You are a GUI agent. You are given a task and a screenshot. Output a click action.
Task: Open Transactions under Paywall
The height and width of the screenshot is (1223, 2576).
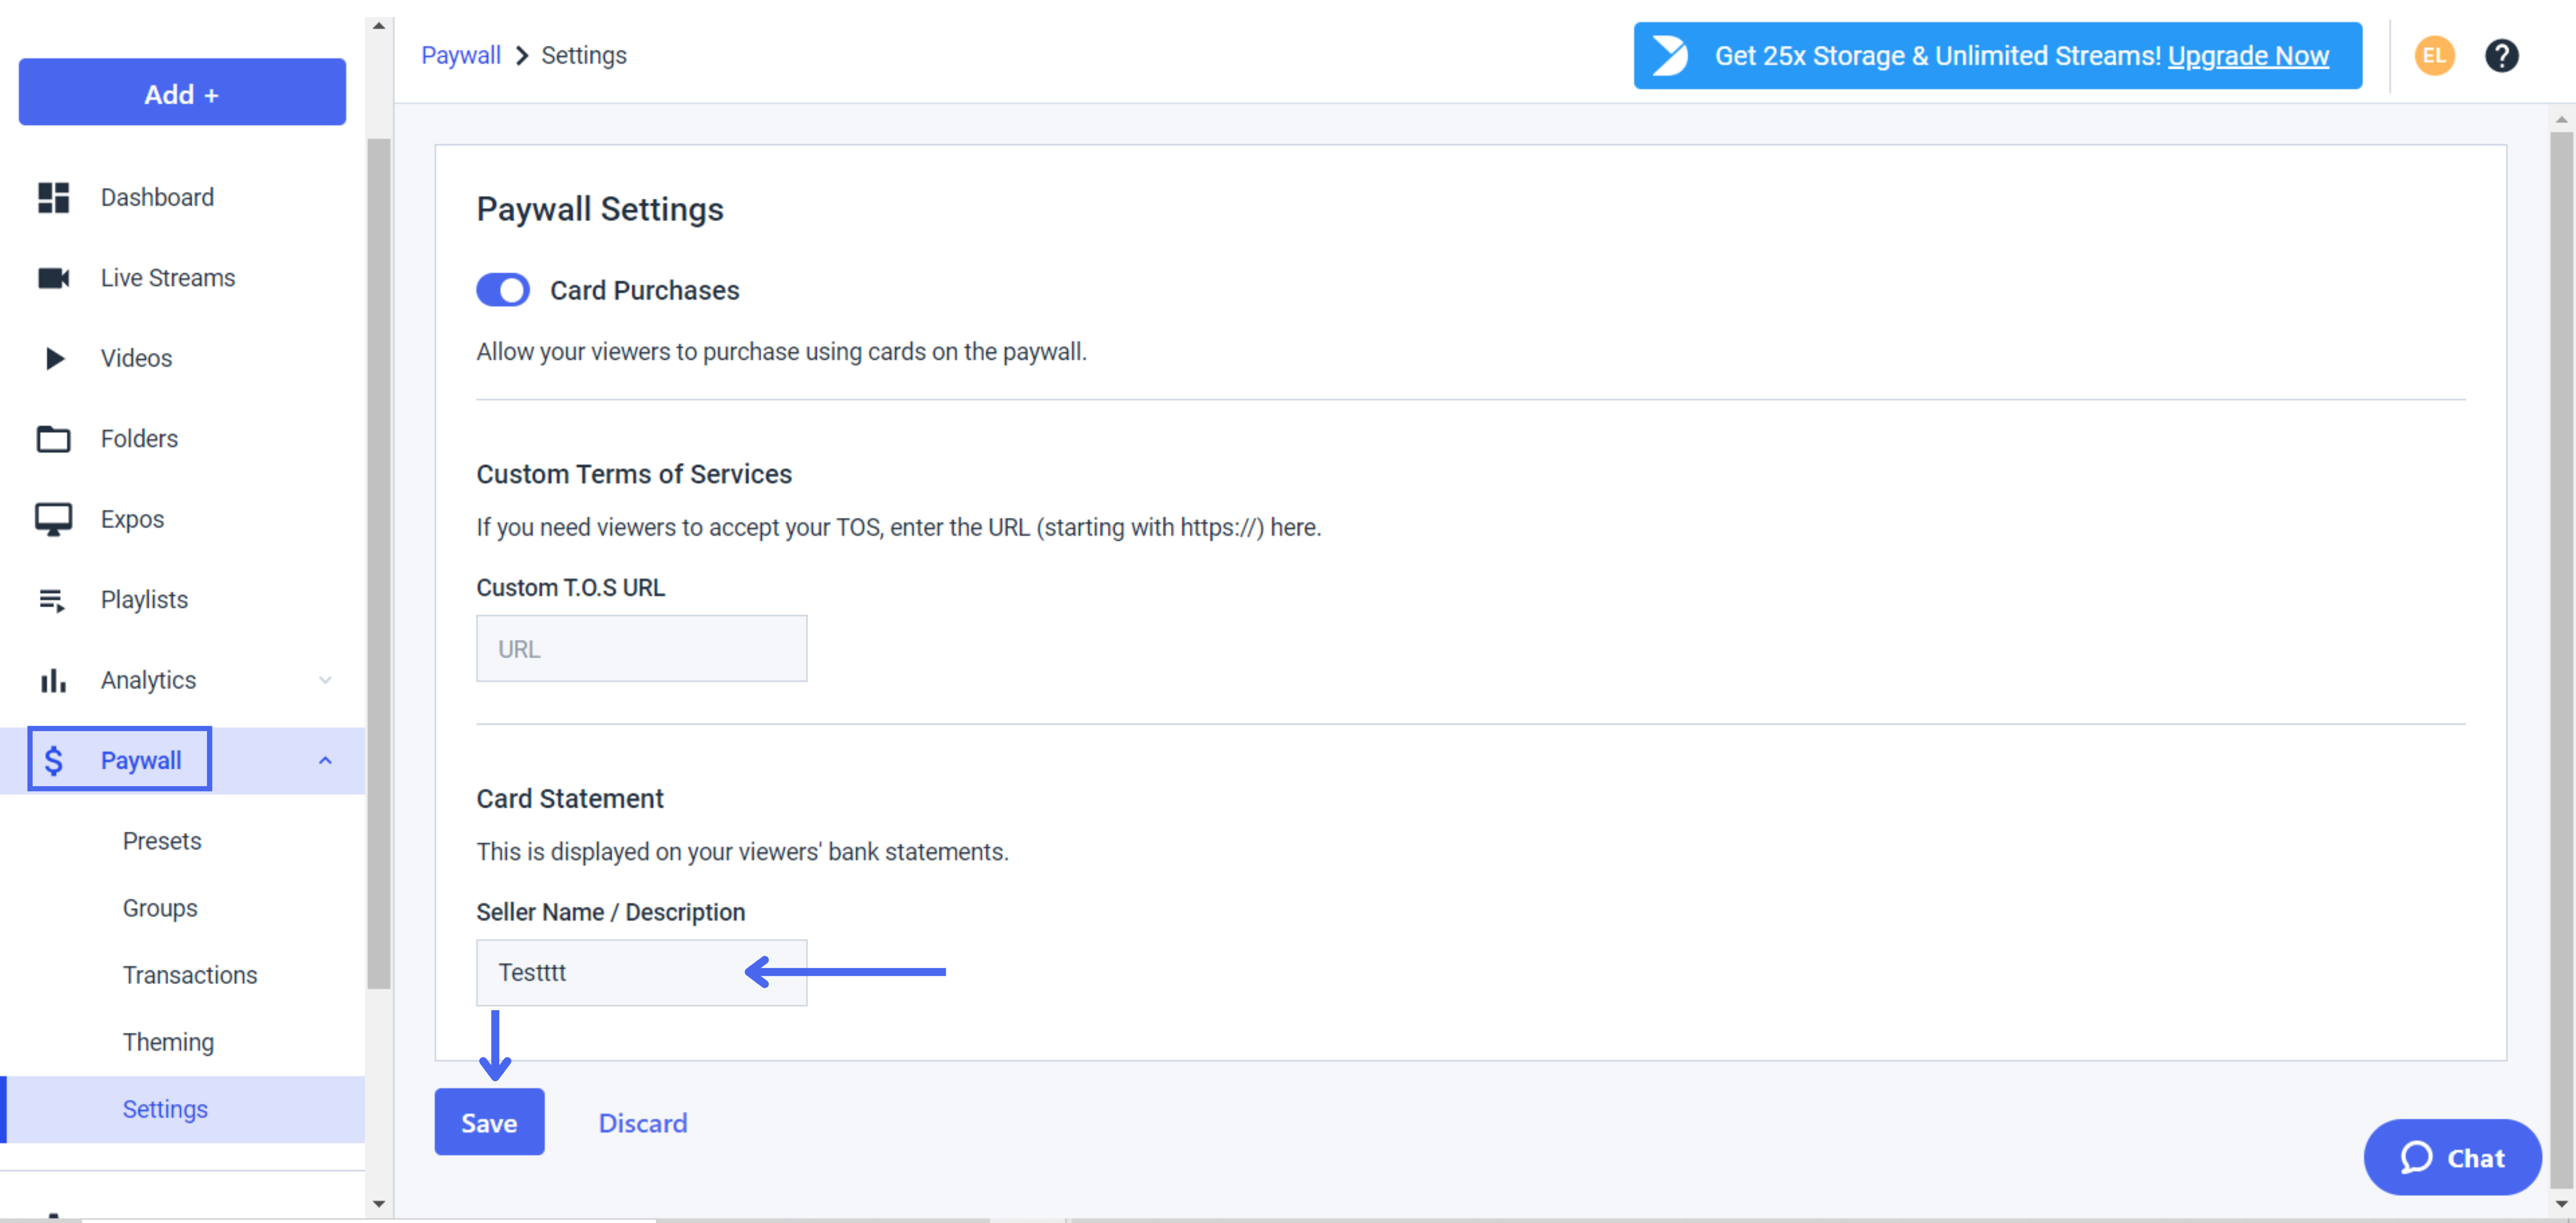click(x=190, y=975)
